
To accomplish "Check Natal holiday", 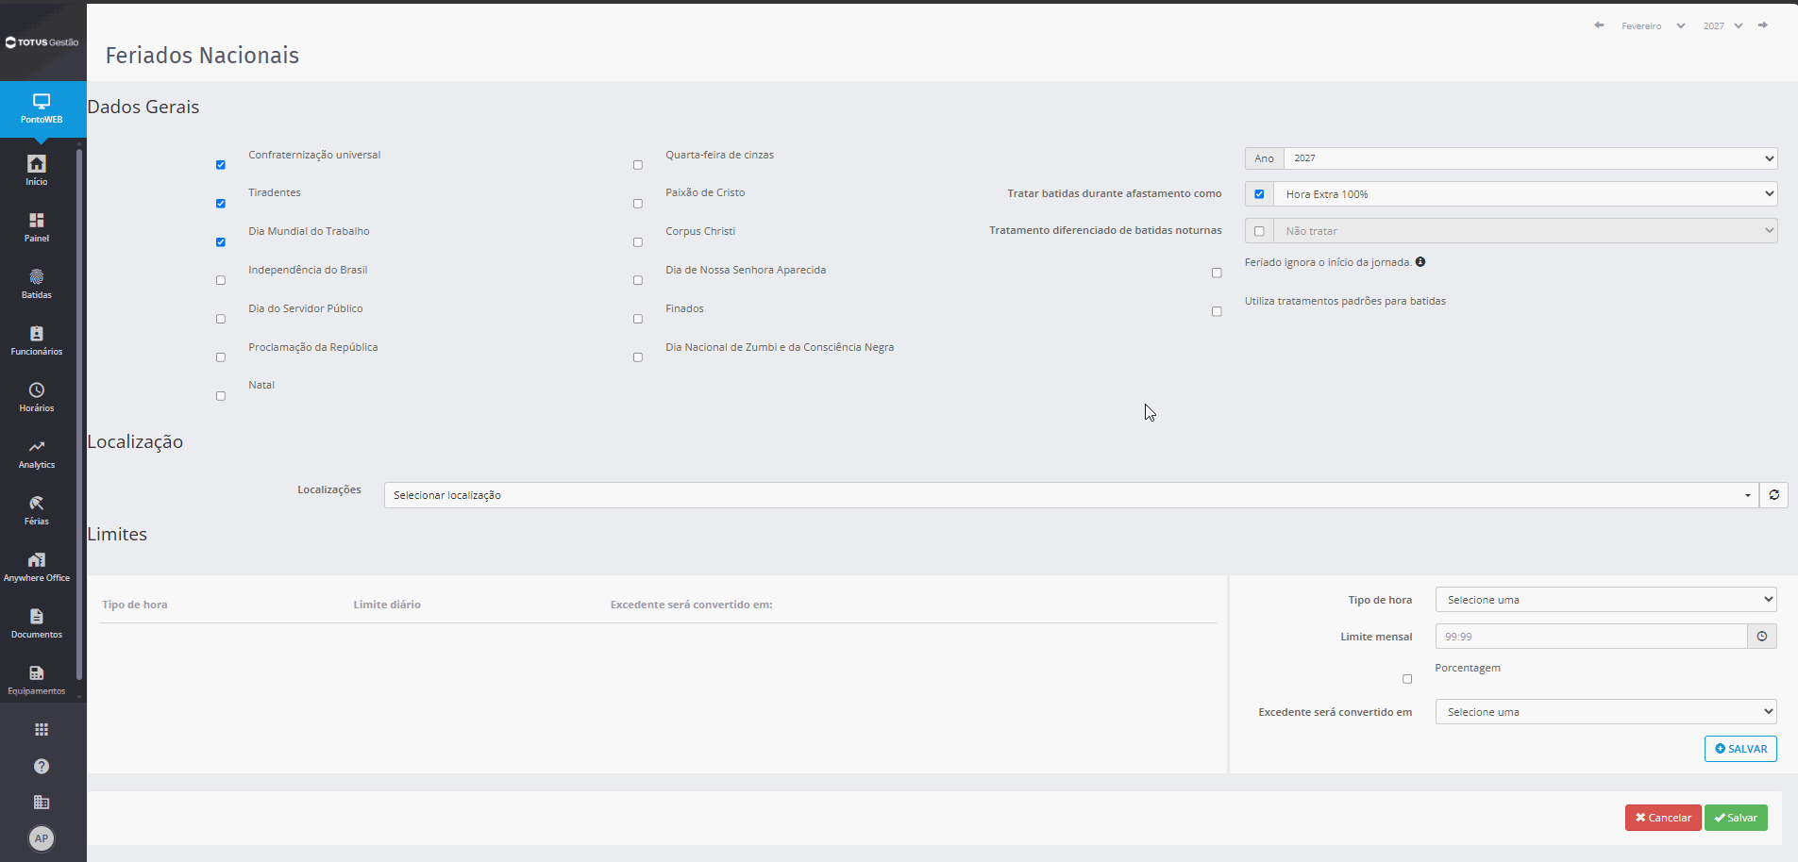I will pyautogui.click(x=221, y=396).
